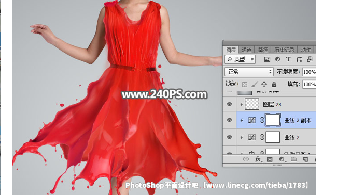
Task: Select the 曲线 2 layer name
Action: click(292, 138)
